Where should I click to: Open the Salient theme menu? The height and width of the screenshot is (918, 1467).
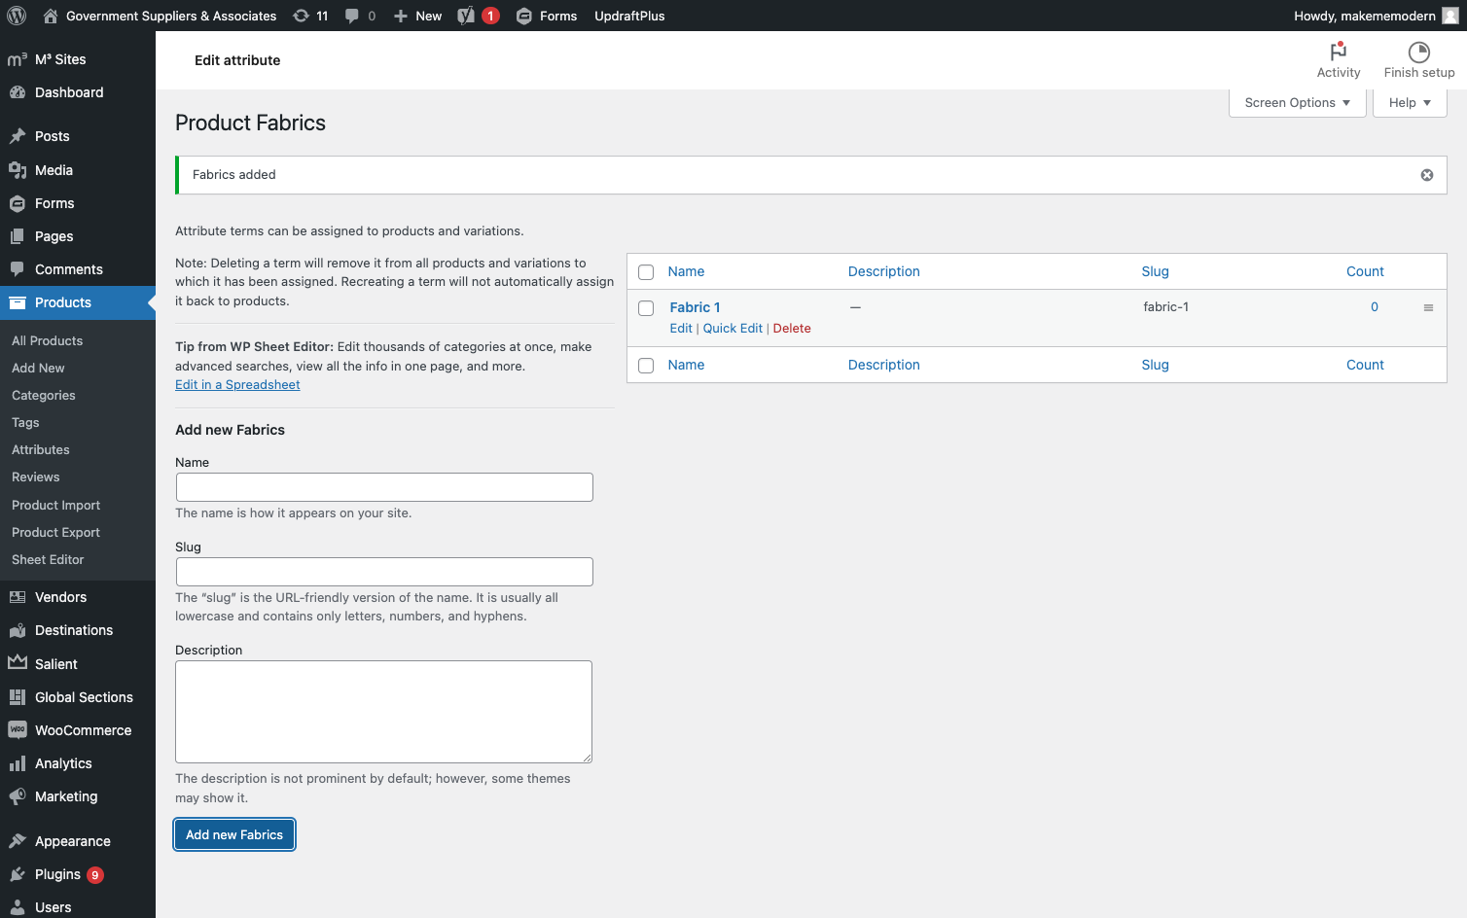78,664
